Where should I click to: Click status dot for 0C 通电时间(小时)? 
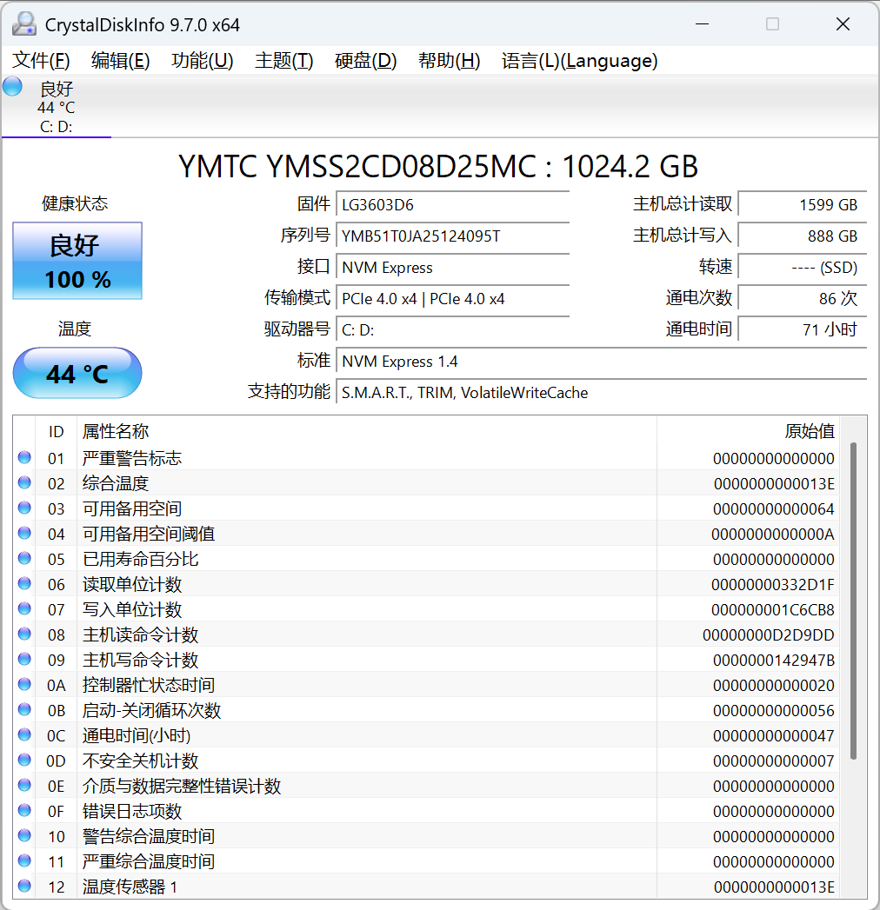[x=24, y=734]
